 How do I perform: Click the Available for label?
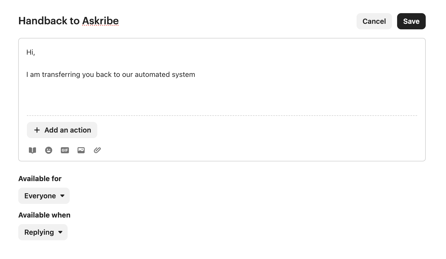tap(40, 179)
